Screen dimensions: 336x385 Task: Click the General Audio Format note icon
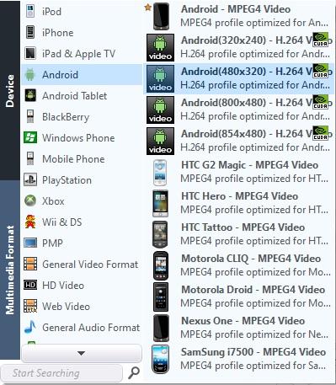click(30, 327)
